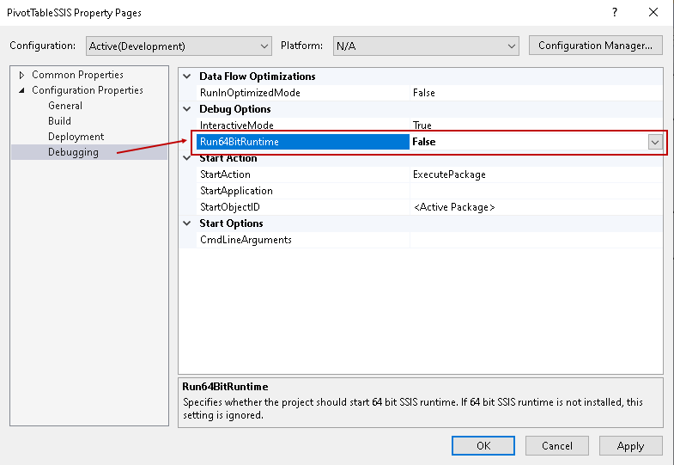Select the Deployment tree item
Screen dimensions: 674x465
76,137
